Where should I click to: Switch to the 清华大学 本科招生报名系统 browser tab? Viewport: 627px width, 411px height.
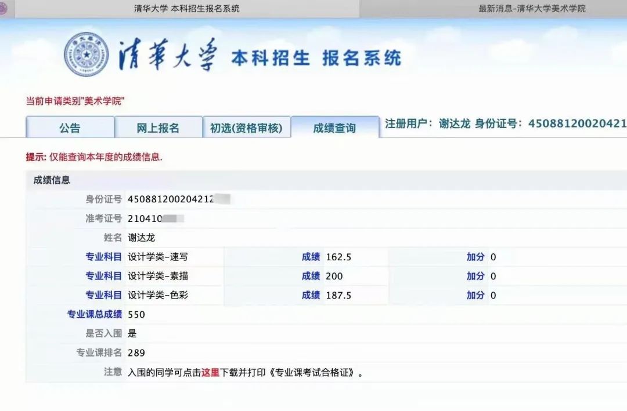187,8
